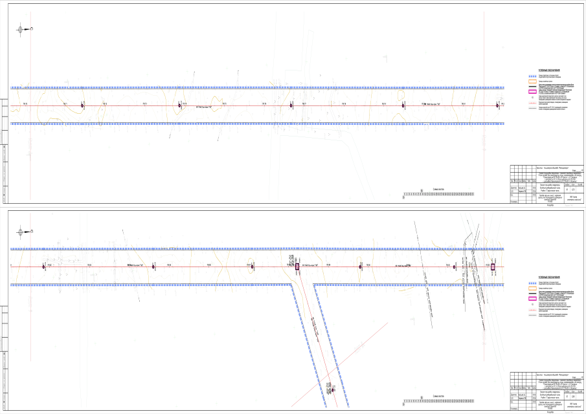
Task: Click the magenta rectangle symbol in upper legend
Action: [532, 91]
